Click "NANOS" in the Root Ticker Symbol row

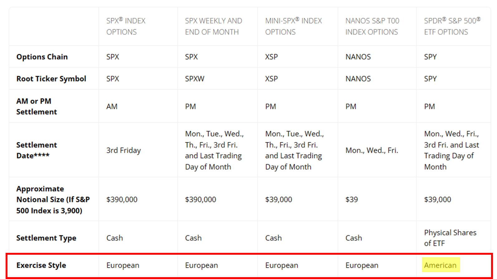[x=358, y=78]
